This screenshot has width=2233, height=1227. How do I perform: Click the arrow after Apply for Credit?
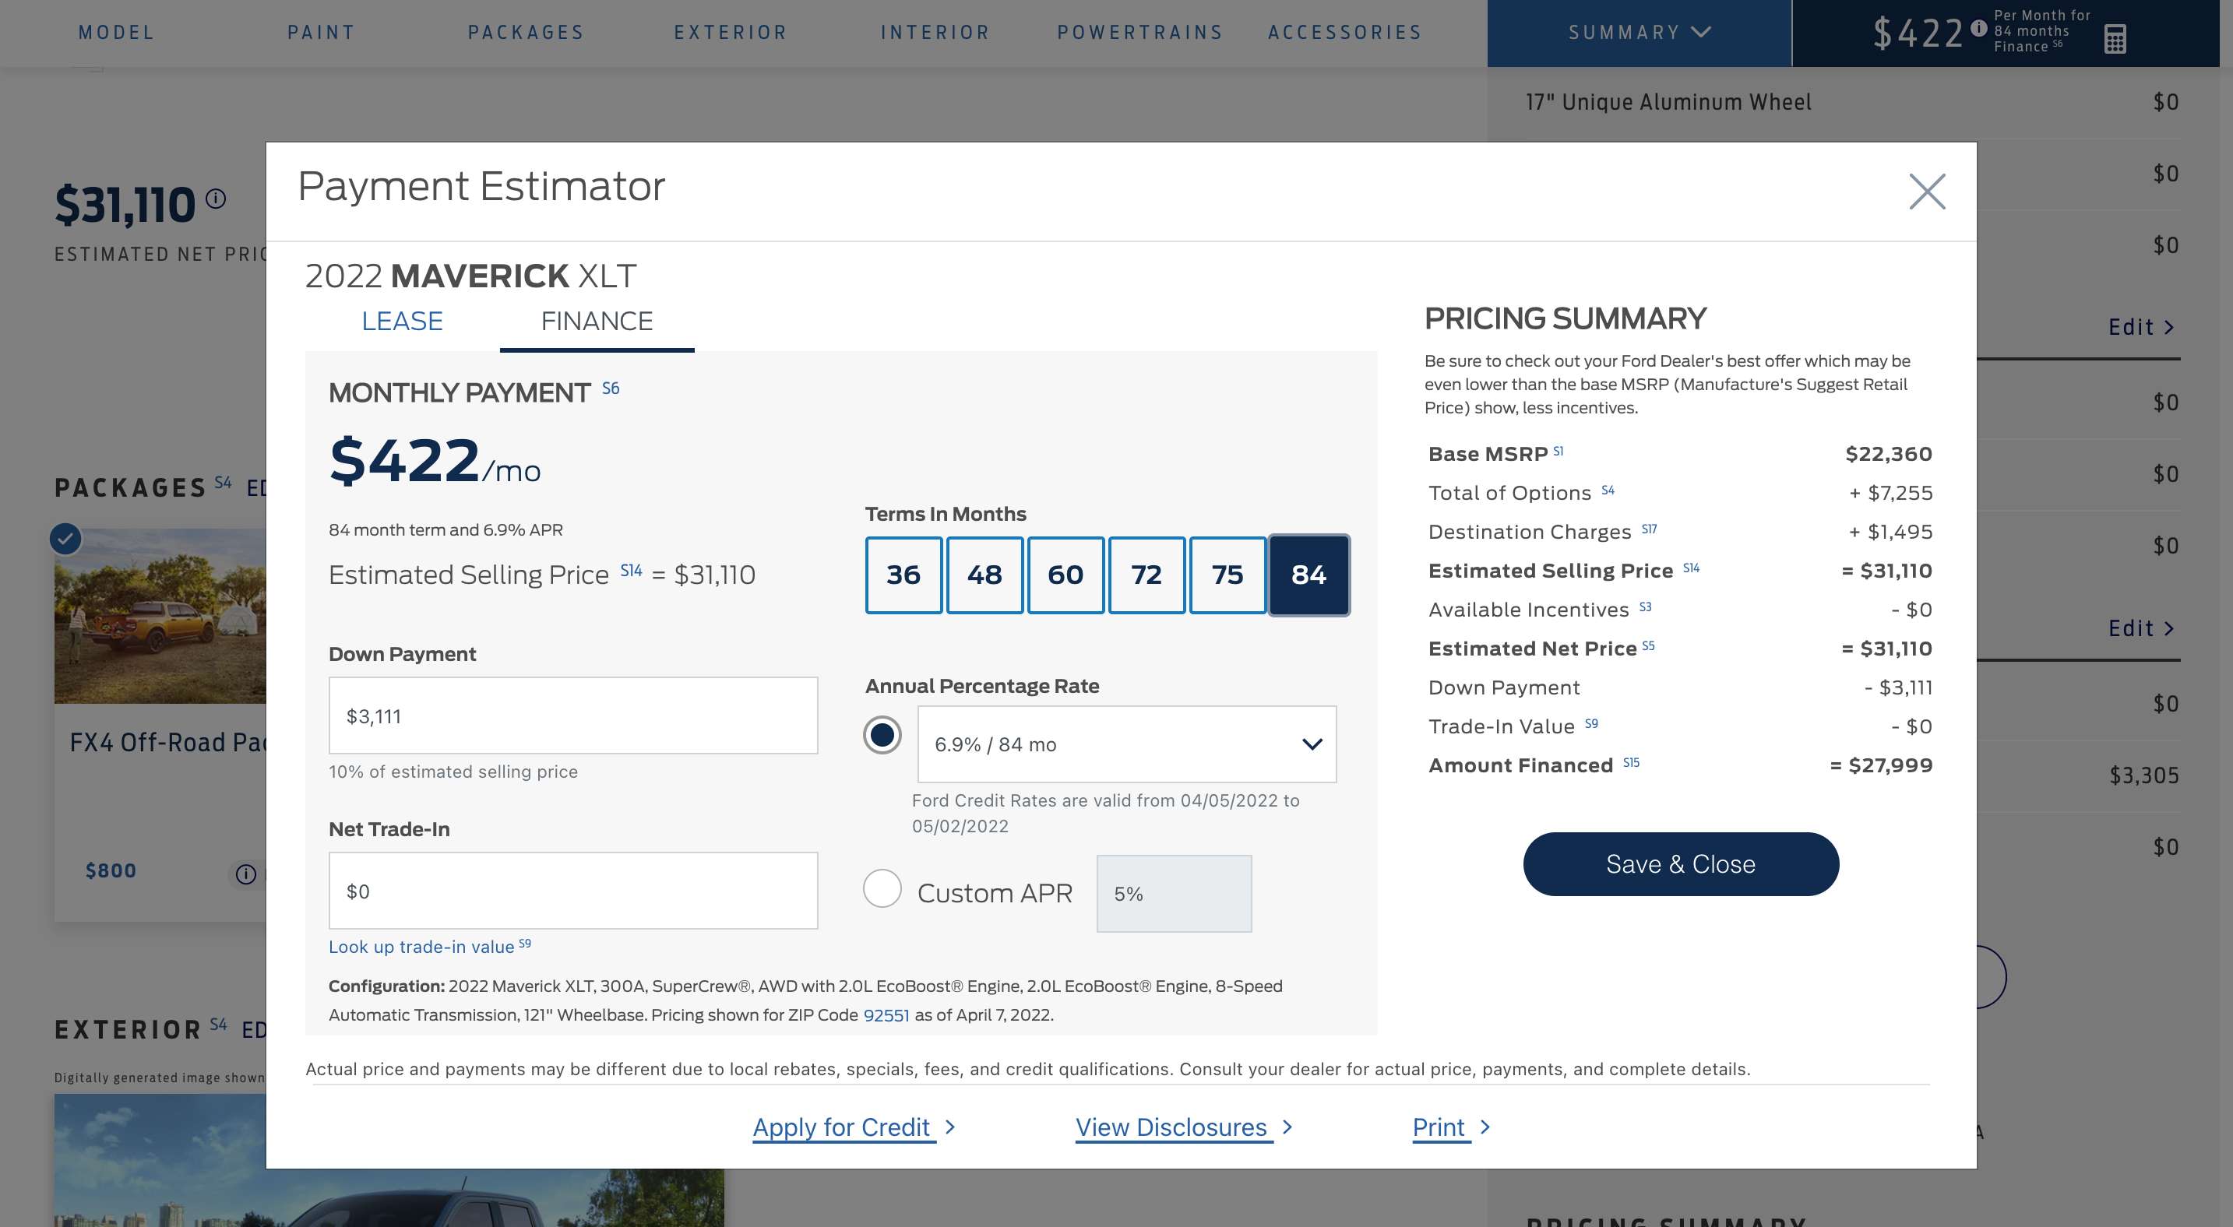coord(951,1127)
